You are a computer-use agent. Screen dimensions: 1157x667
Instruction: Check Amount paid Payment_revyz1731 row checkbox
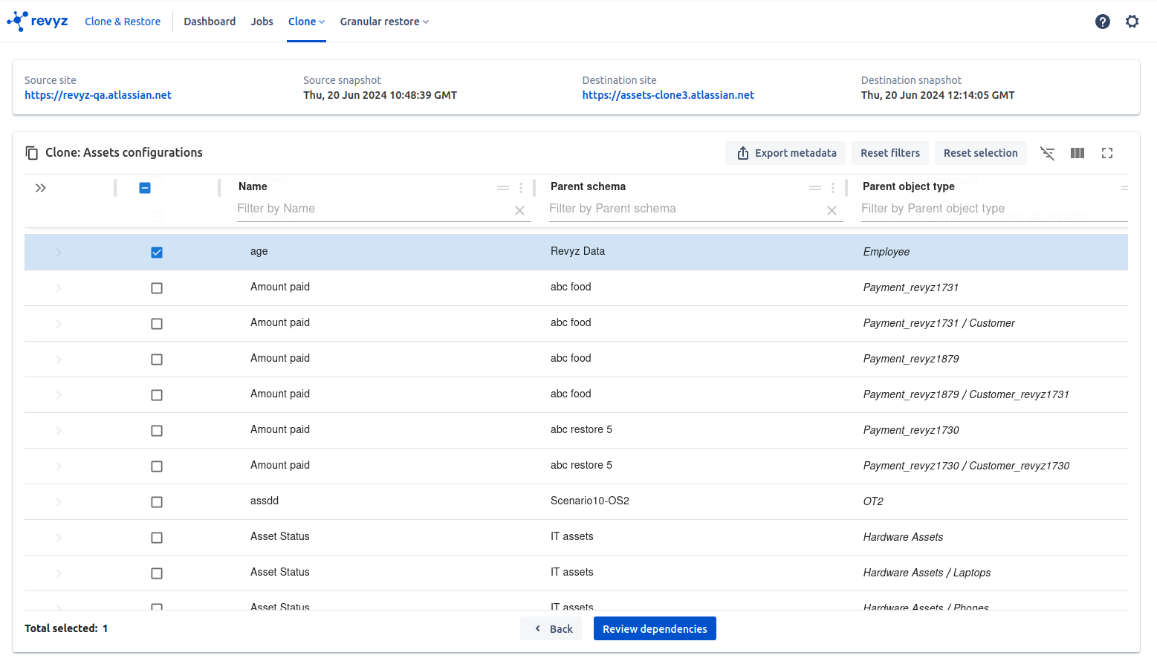tap(157, 288)
